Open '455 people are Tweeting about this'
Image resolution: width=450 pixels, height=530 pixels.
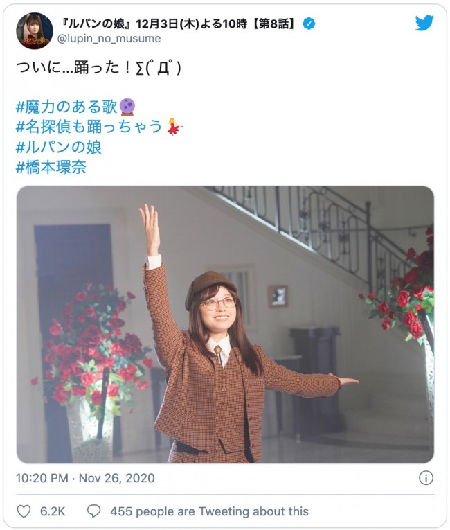pos(209,511)
